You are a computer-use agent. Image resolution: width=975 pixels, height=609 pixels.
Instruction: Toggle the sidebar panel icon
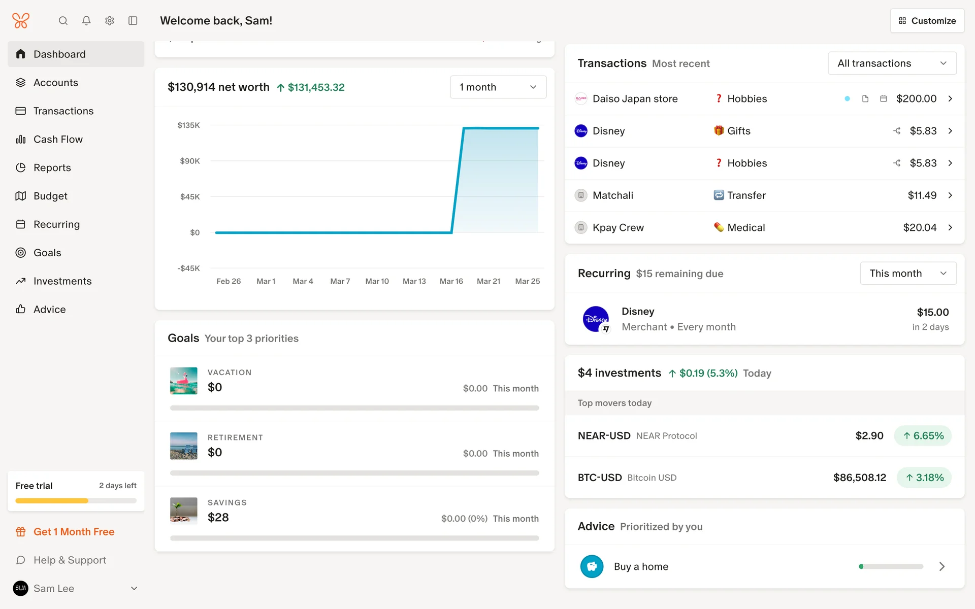(133, 21)
